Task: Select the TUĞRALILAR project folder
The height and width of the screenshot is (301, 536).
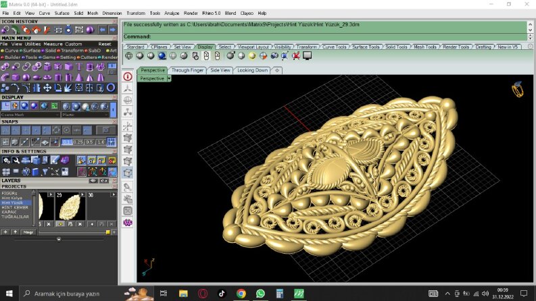Action: [15, 217]
